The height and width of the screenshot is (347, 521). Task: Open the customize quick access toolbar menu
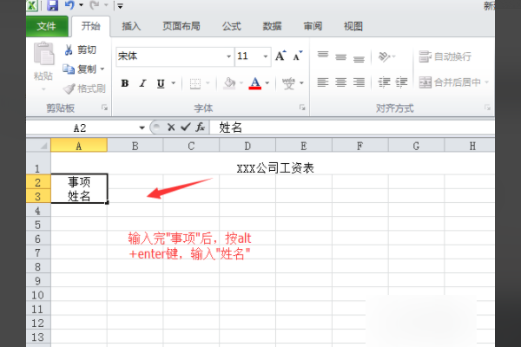[x=120, y=6]
